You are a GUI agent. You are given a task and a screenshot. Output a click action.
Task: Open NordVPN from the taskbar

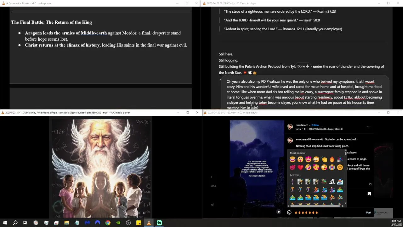tap(98, 223)
